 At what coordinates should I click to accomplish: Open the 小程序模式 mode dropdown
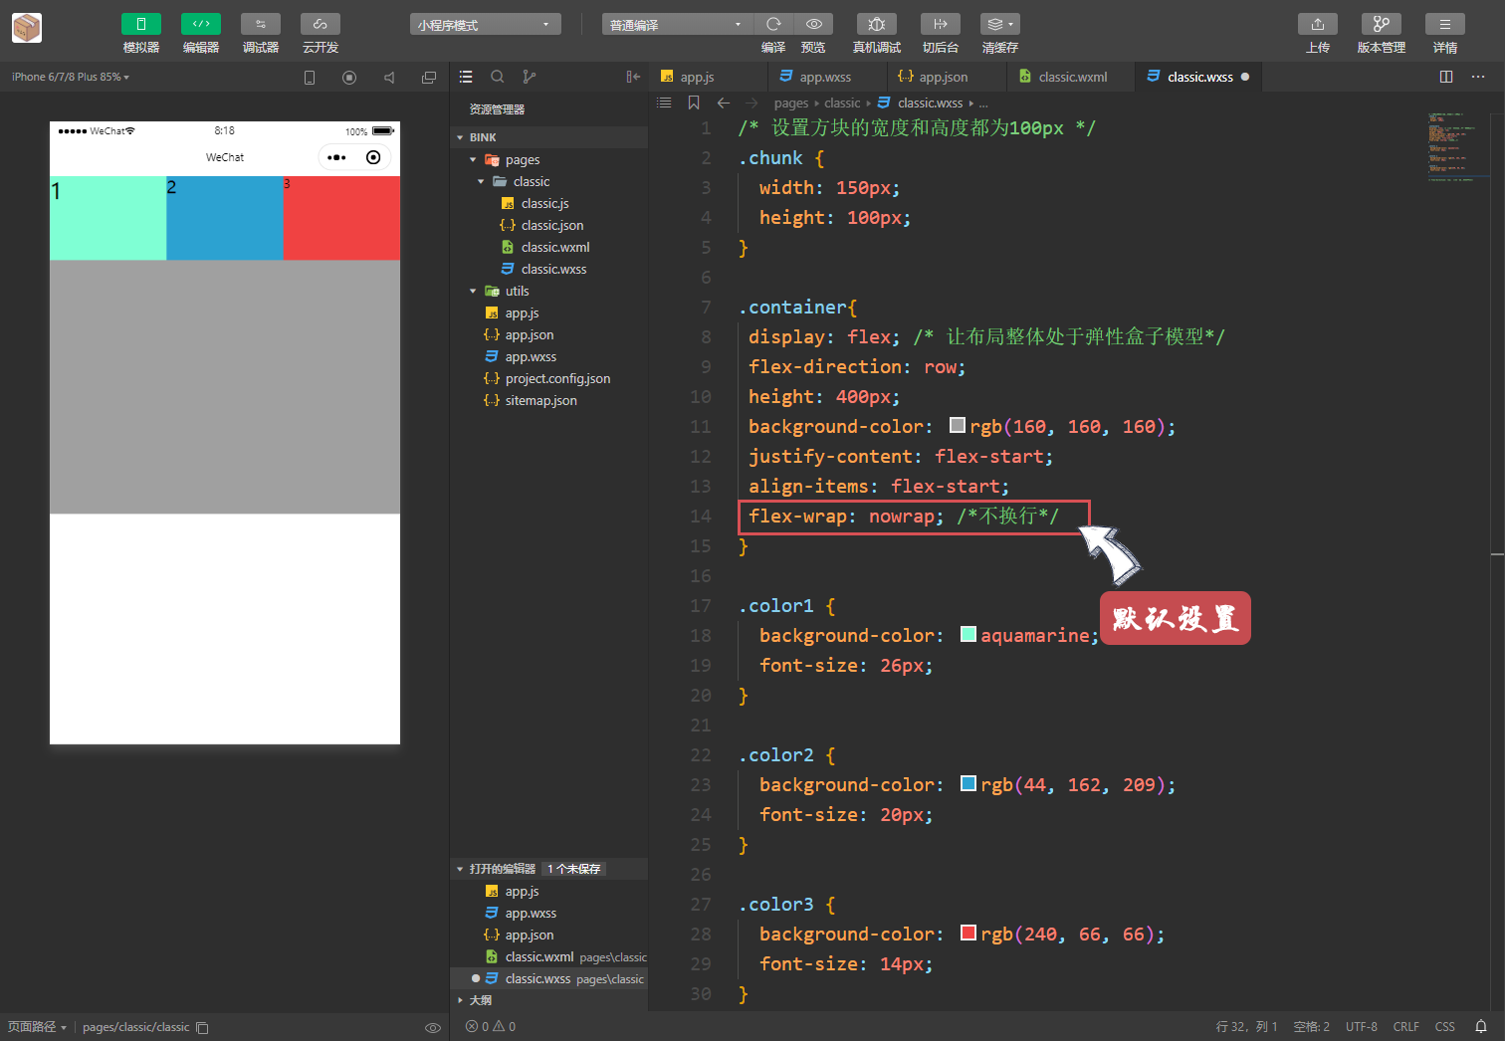[x=485, y=24]
